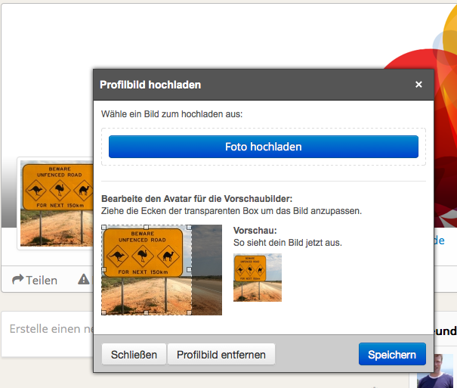Click the top-left crop handle
This screenshot has width=457, height=388.
coord(103,227)
